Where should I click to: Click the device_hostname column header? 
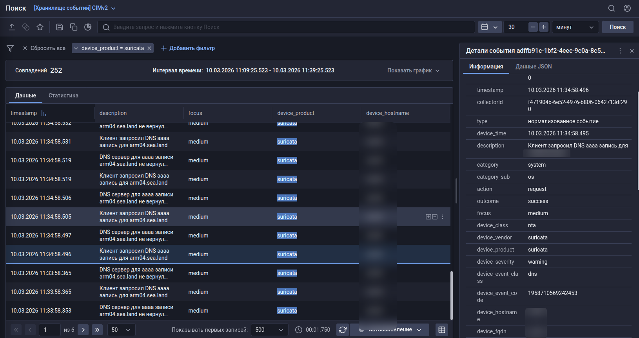(388, 113)
